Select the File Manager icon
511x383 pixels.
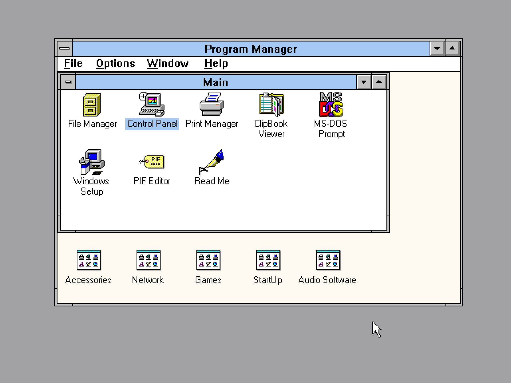92,105
